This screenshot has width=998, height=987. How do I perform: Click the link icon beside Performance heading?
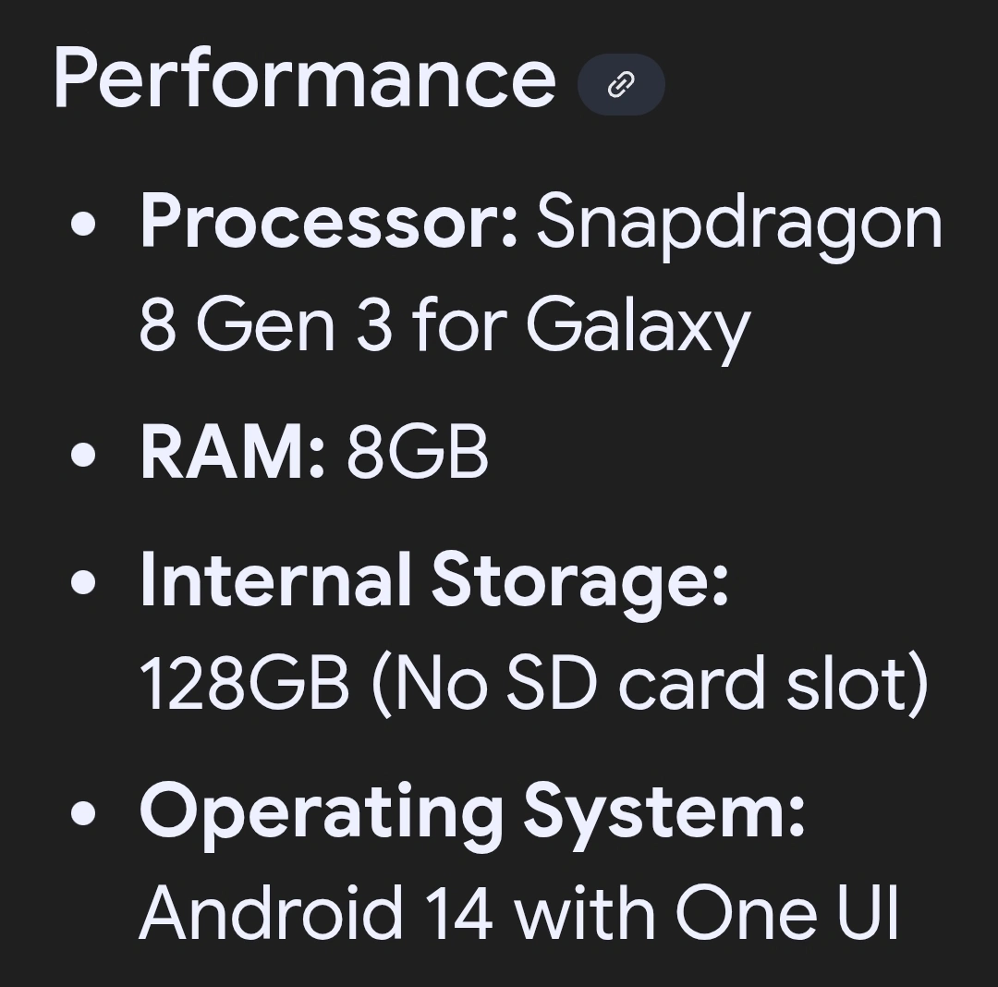pos(621,85)
